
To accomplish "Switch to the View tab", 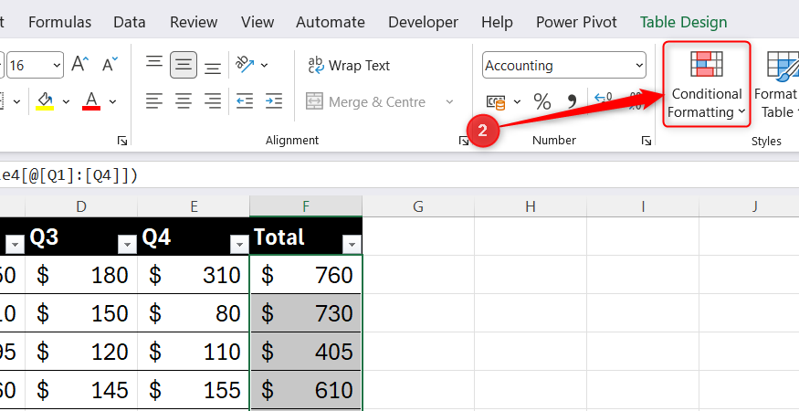I will [x=258, y=23].
